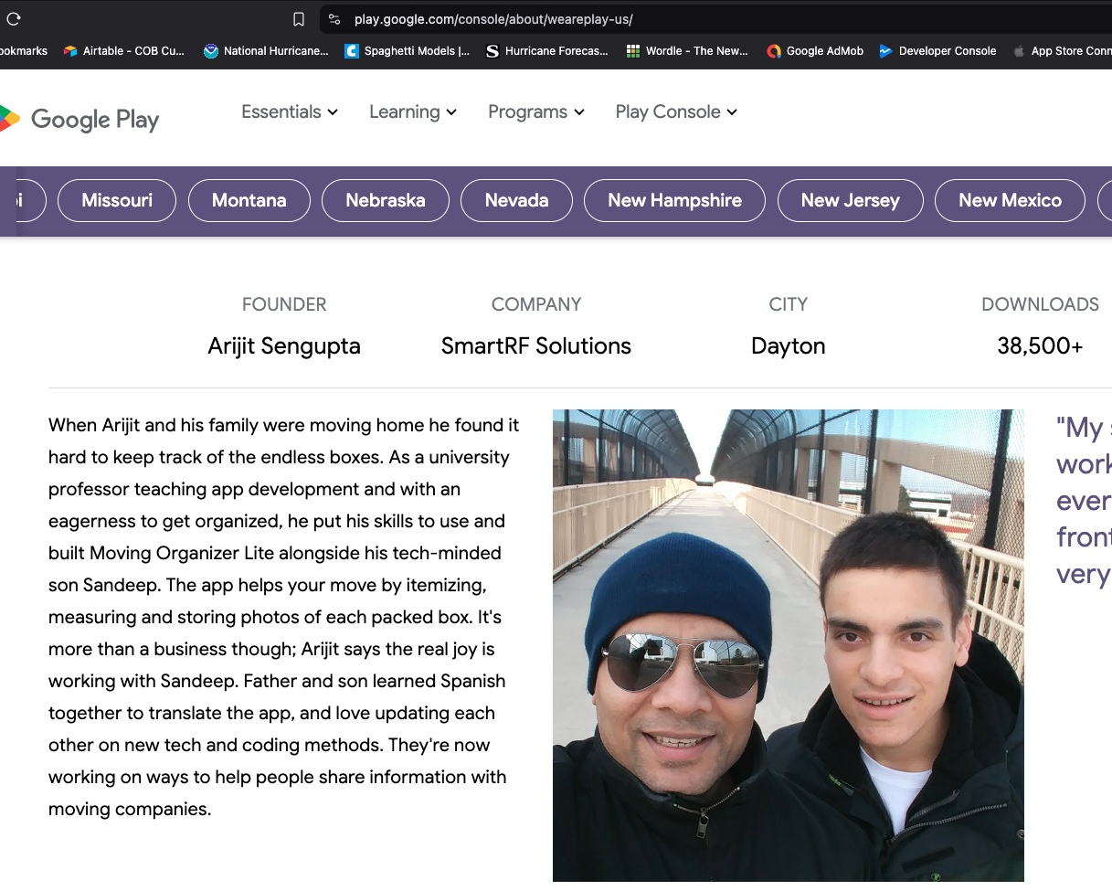
Task: Select the New Mexico state tab
Action: tap(1010, 200)
